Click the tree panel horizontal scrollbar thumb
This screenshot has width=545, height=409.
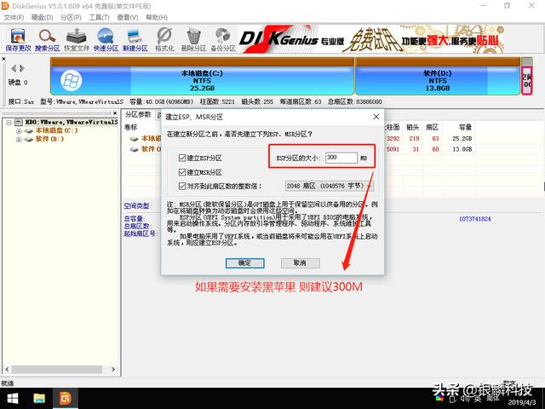pyautogui.click(x=57, y=369)
